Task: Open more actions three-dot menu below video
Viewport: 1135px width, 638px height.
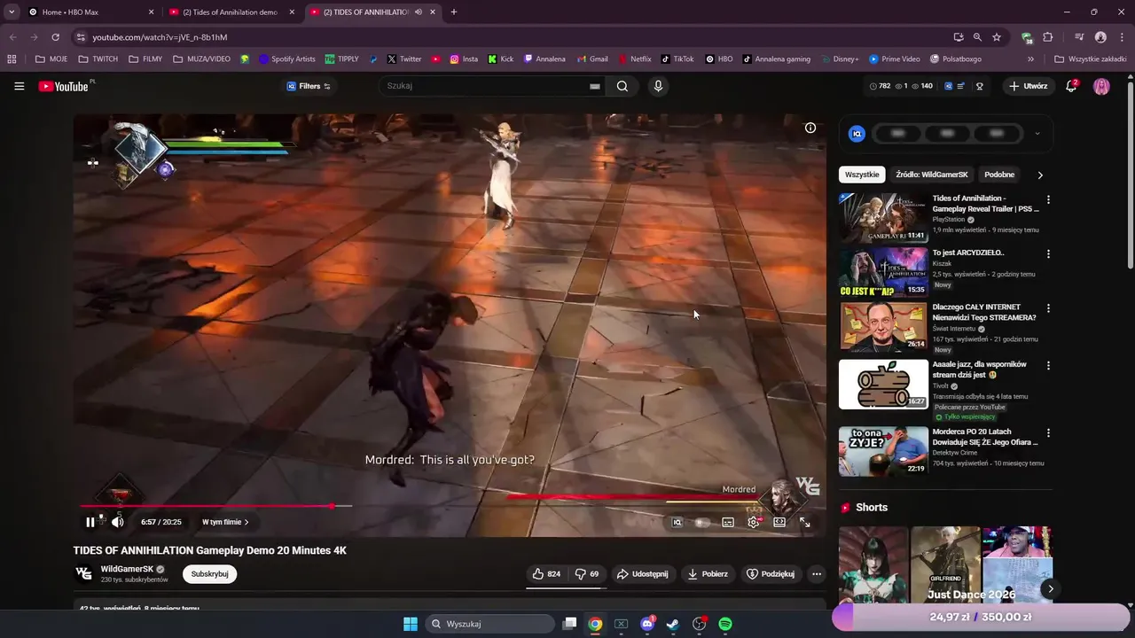Action: (x=817, y=573)
